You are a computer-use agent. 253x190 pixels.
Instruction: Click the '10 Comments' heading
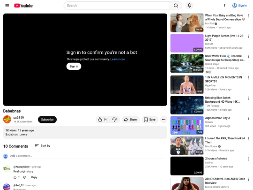click(15, 146)
